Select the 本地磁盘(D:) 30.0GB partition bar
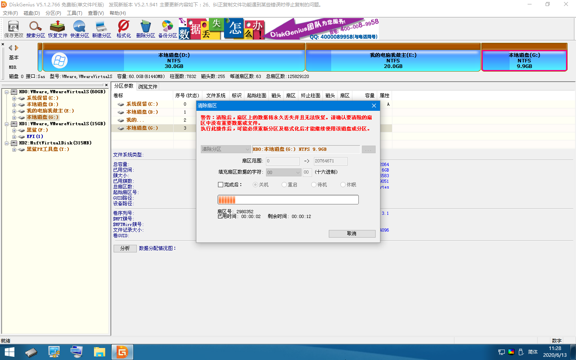 (174, 57)
